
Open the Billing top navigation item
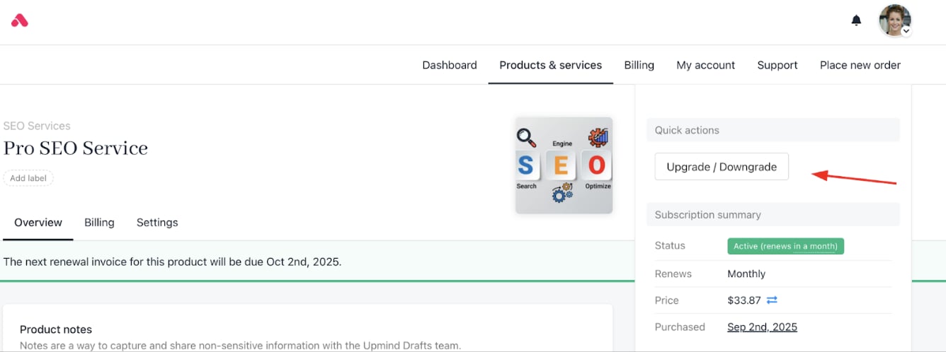pos(639,65)
